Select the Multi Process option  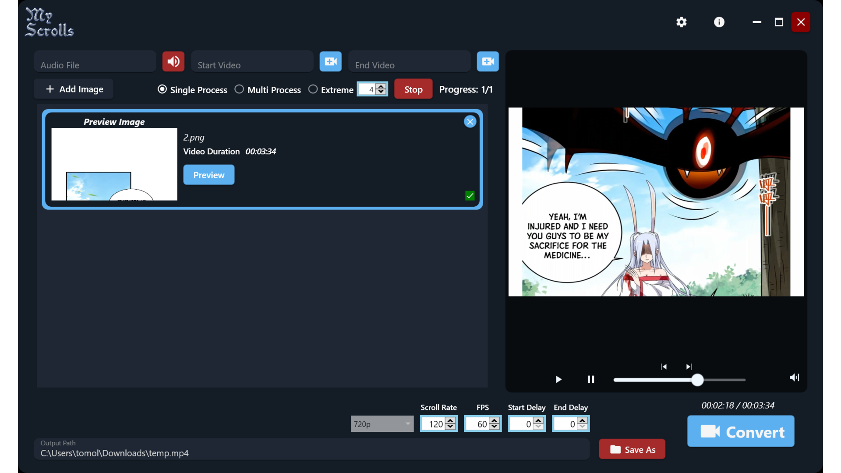pos(239,89)
